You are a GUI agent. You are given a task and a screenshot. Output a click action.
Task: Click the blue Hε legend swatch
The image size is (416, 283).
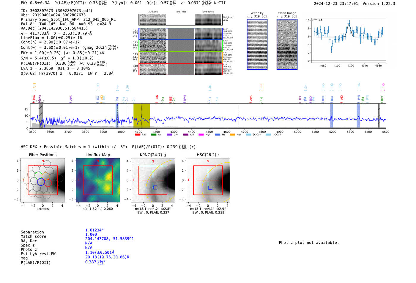(x=218, y=135)
